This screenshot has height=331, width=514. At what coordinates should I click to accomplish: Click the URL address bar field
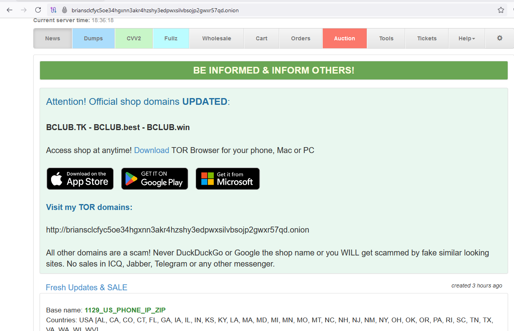(x=277, y=10)
